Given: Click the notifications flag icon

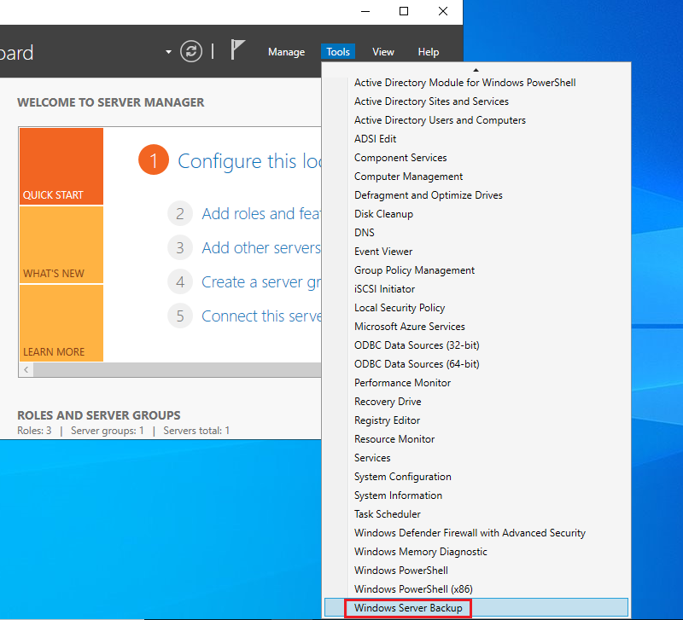Looking at the screenshot, I should [238, 51].
